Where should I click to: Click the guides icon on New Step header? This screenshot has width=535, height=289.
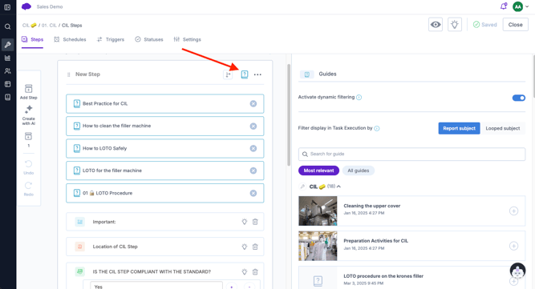[x=245, y=74]
